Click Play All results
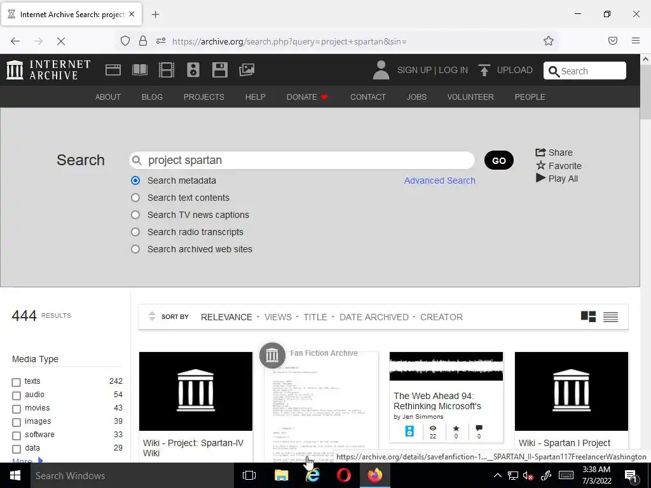The width and height of the screenshot is (651, 488). pyautogui.click(x=557, y=179)
